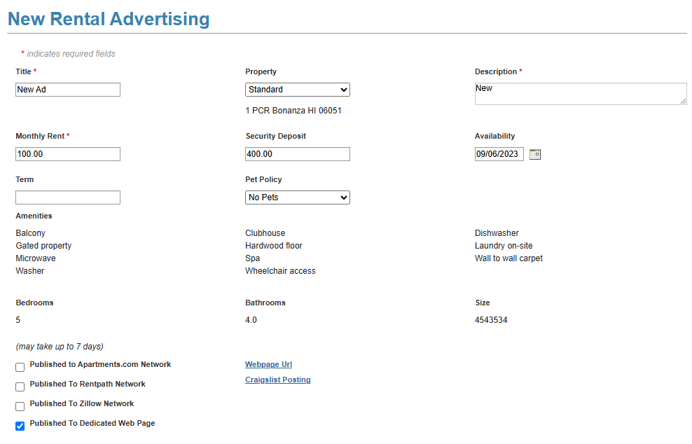The width and height of the screenshot is (692, 444).
Task: Click the Security Deposit field
Action: 297,154
